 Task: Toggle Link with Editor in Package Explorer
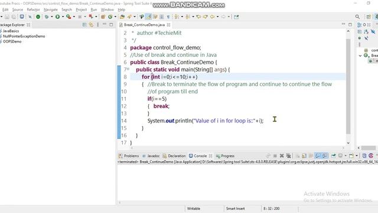click(x=91, y=25)
